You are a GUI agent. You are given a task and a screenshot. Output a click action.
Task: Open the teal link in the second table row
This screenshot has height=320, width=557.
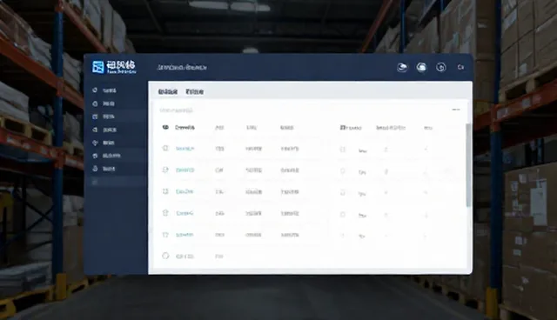click(x=185, y=170)
